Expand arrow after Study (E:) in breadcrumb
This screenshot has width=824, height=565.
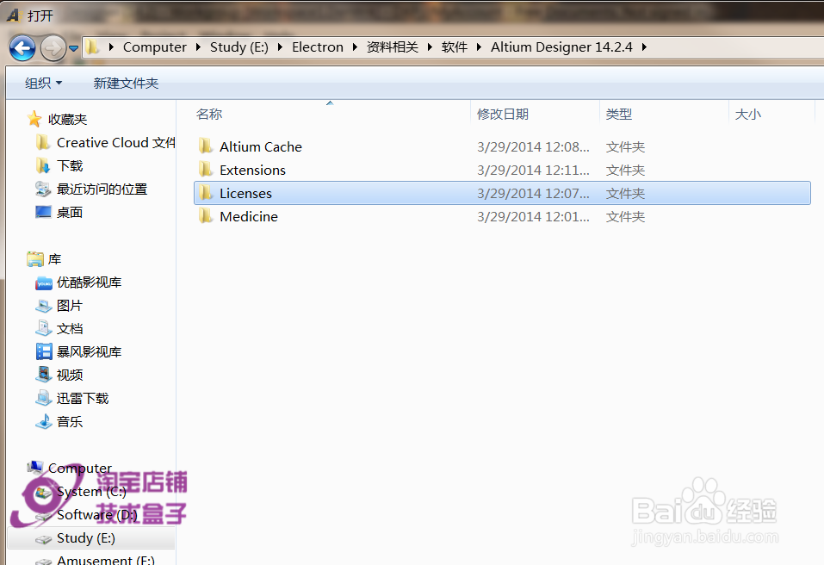coord(280,47)
